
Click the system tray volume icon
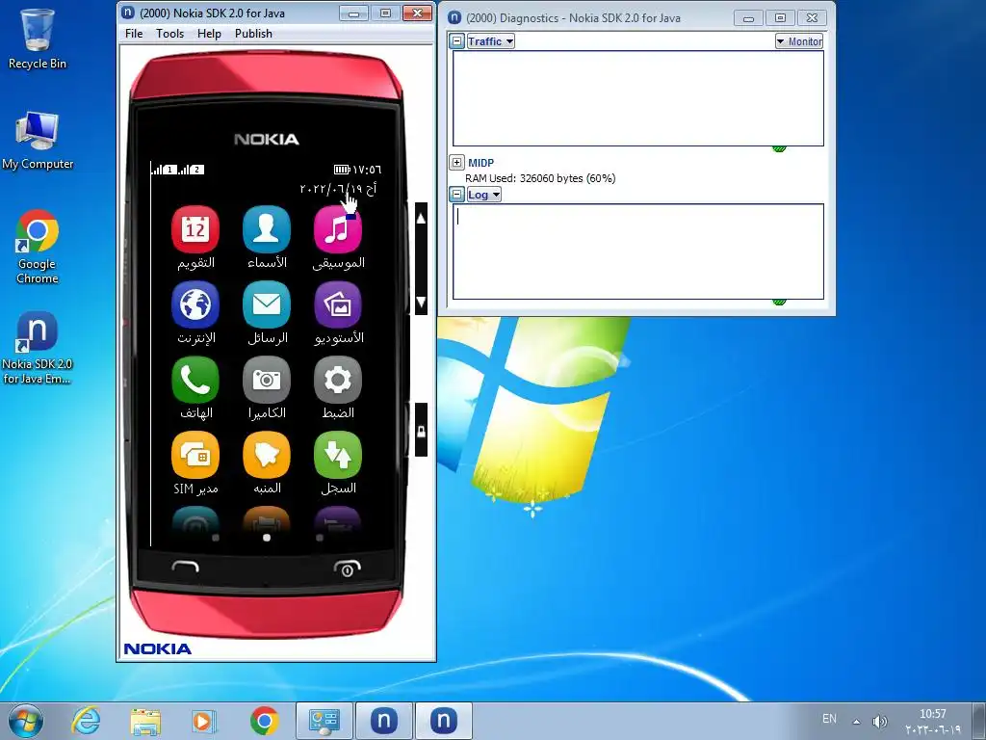point(880,721)
